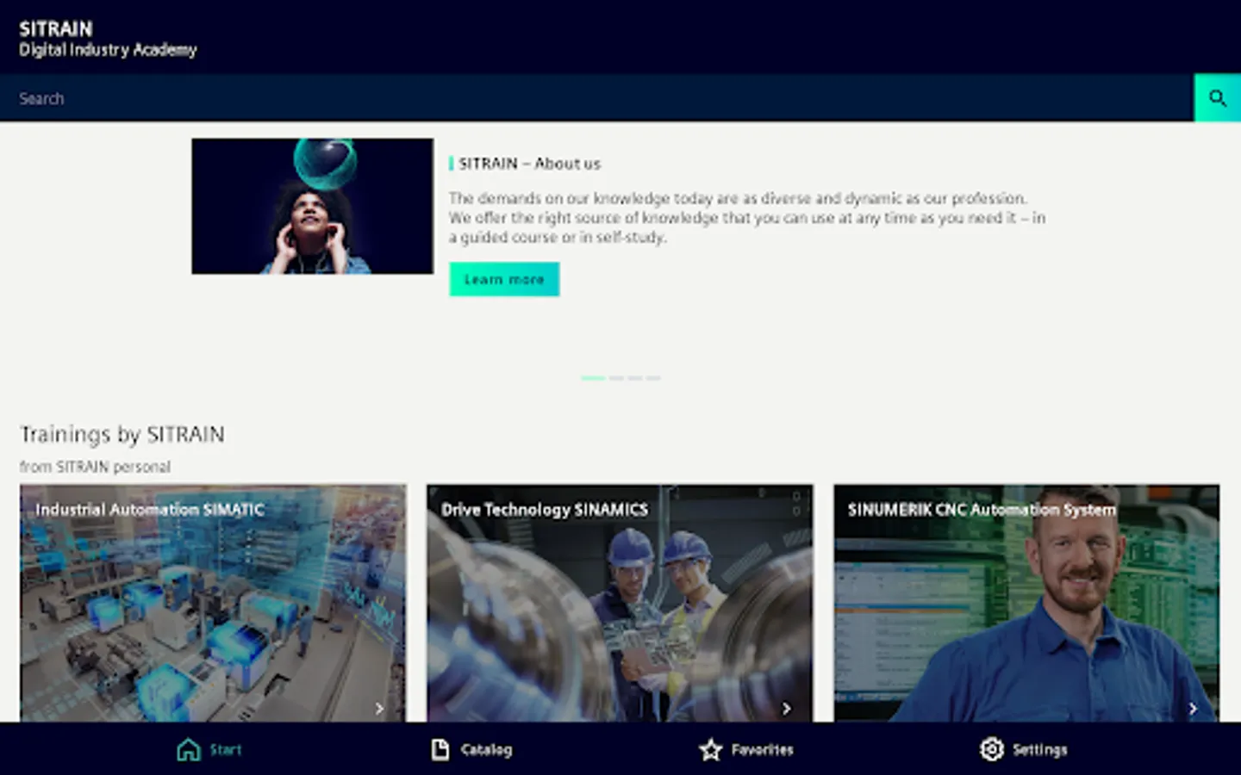This screenshot has height=775, width=1241.
Task: Open the SINUMERIK CNC Automation System card
Action: click(x=1026, y=603)
